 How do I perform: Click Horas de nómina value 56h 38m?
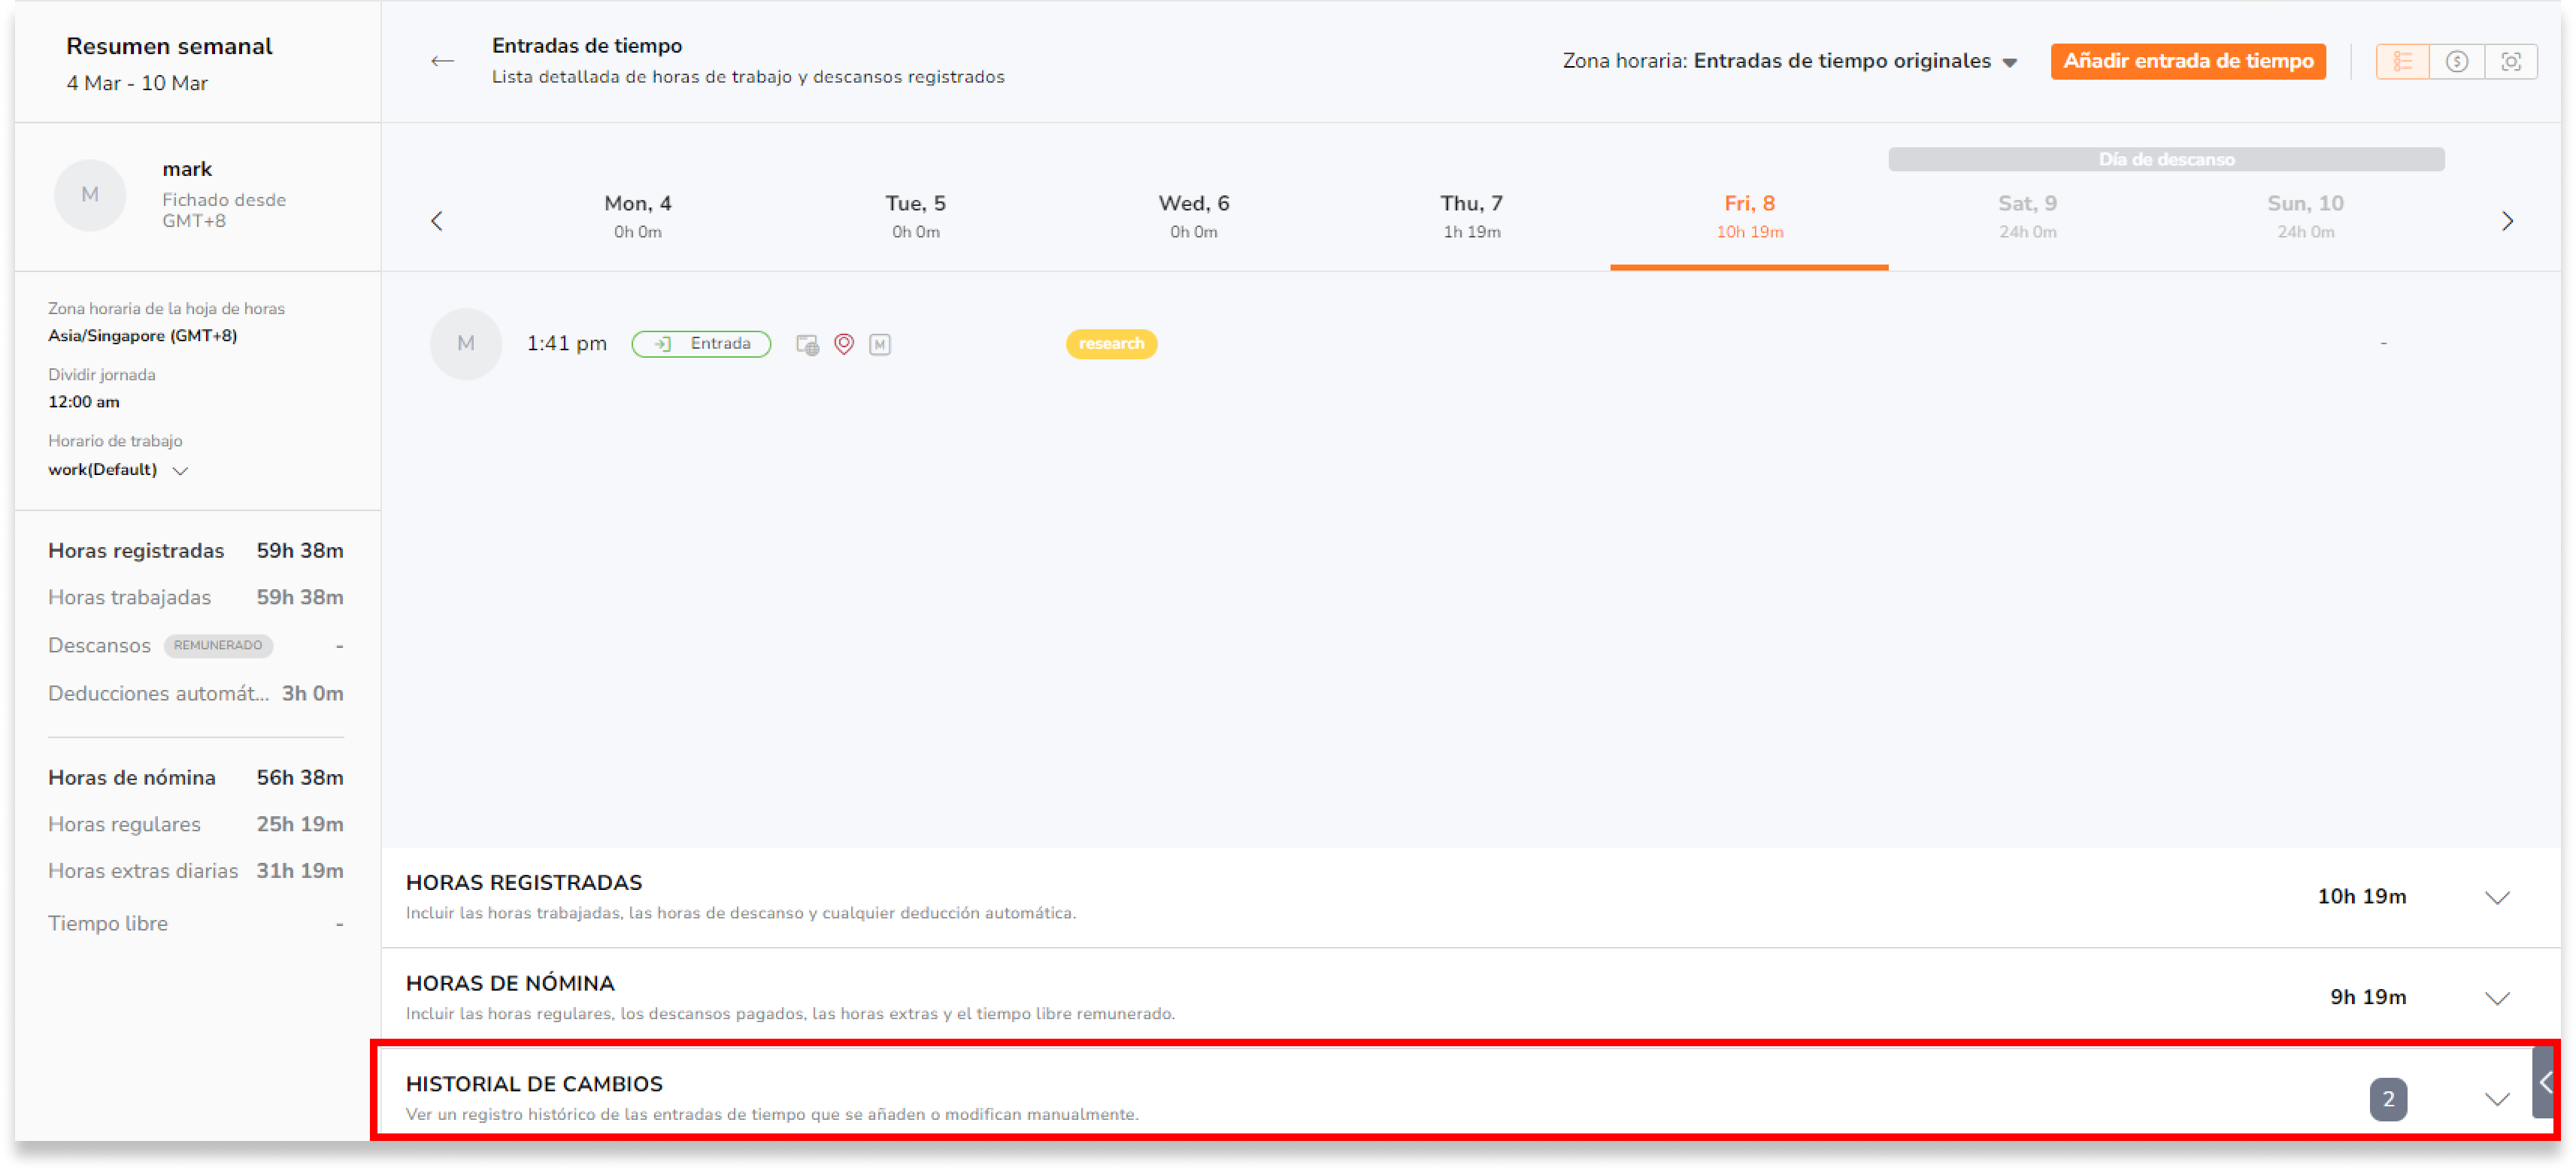(300, 778)
